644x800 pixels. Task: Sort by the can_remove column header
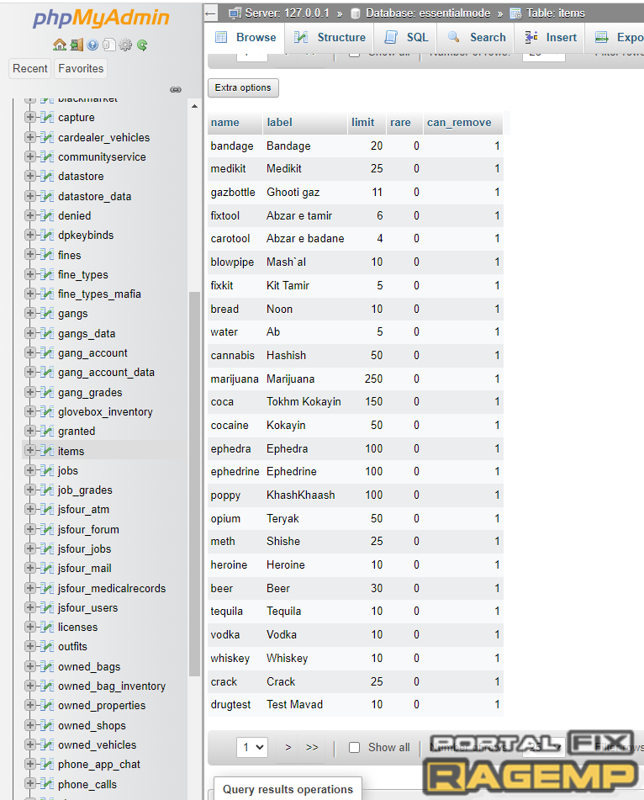coord(459,123)
